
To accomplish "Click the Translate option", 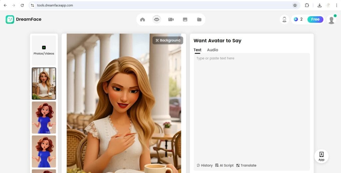I will coord(246,165).
